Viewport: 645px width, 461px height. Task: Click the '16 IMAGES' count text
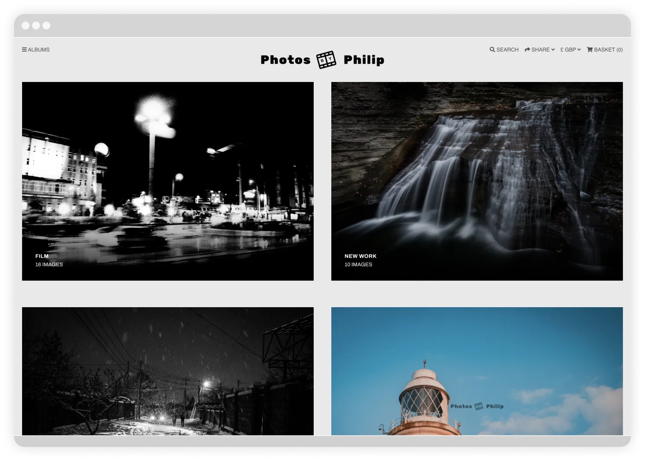pos(49,264)
